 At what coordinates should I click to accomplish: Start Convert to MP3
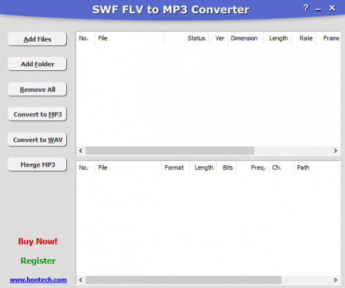click(37, 114)
